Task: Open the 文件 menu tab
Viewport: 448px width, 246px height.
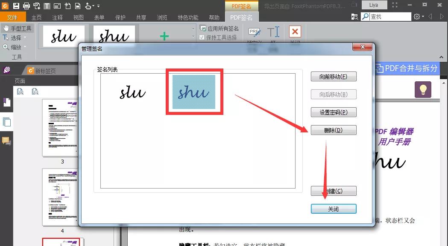Action: (12, 17)
